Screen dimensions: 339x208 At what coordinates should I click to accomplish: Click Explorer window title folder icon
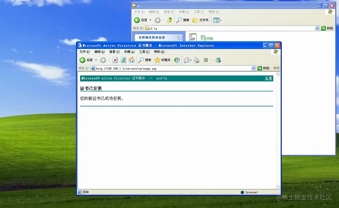point(134,6)
